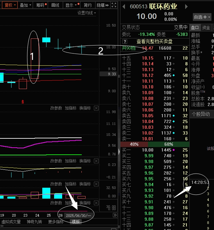Open the 复权 dropdown in chart toolbar
The image size is (214, 230).
click(10, 5)
